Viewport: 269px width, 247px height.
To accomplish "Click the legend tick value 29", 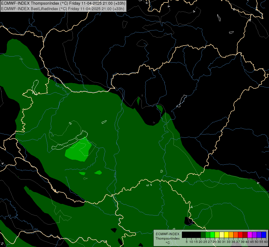I will (215, 242).
